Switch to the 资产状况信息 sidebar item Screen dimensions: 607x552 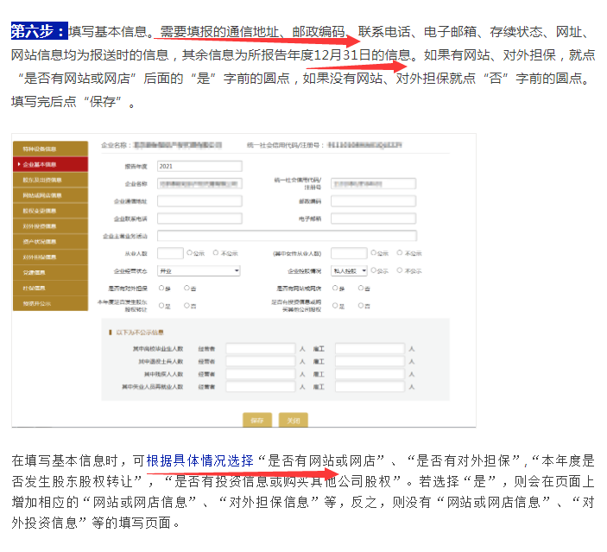pos(50,241)
